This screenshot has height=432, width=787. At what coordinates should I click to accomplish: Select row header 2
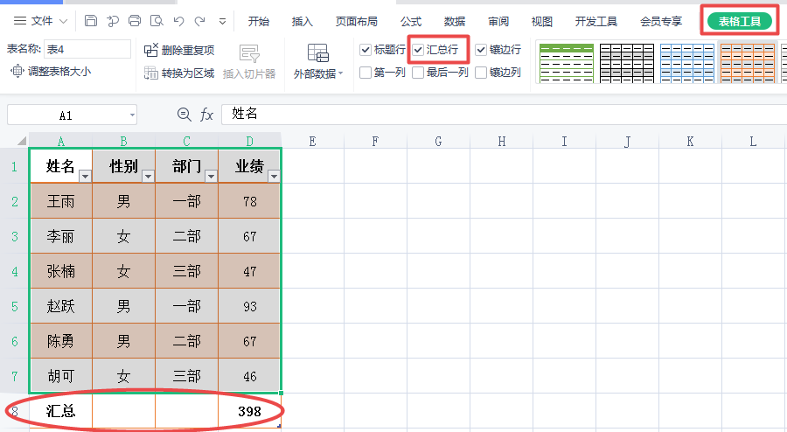[15, 201]
